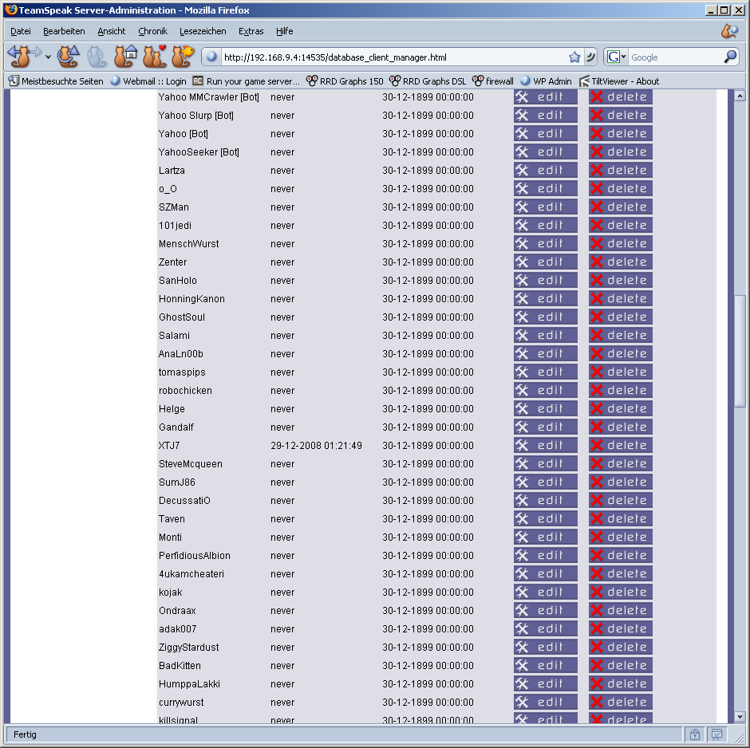
Task: Edit the Gandalf client entry
Action: [545, 427]
